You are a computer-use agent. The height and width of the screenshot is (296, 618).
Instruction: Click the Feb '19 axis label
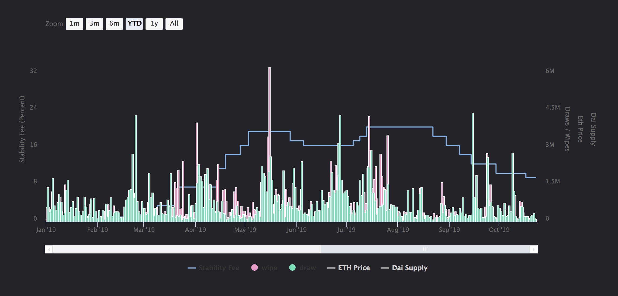coord(97,230)
